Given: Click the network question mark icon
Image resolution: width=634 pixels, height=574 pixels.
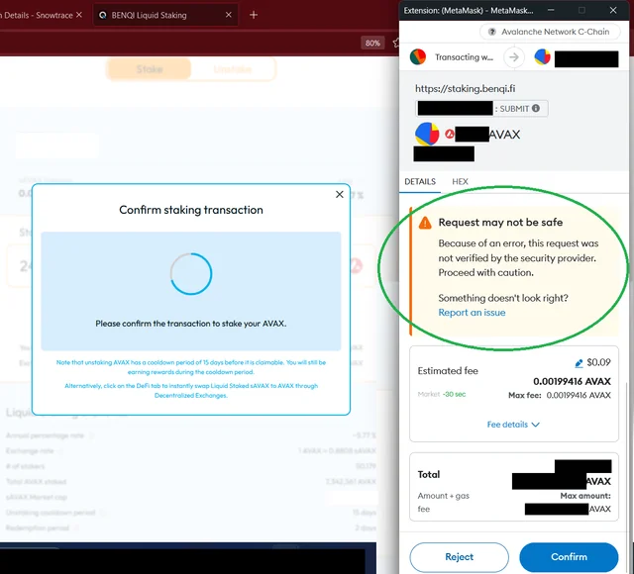Looking at the screenshot, I should [491, 32].
